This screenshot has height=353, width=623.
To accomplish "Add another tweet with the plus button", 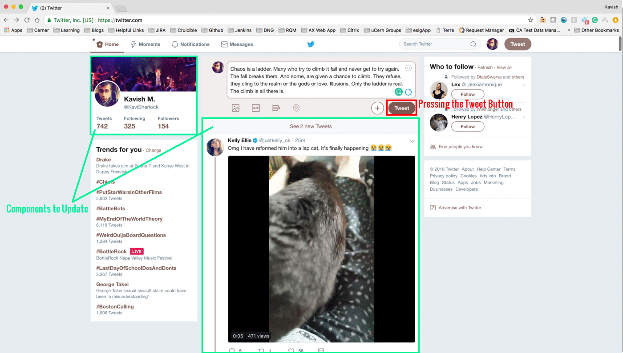I will click(x=377, y=108).
